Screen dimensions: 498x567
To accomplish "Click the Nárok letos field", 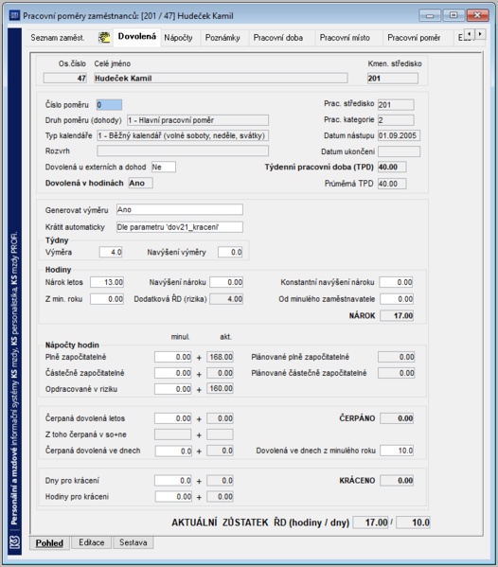I will click(x=107, y=282).
